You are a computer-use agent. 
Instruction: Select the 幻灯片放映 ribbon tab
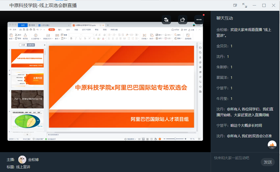86,30
